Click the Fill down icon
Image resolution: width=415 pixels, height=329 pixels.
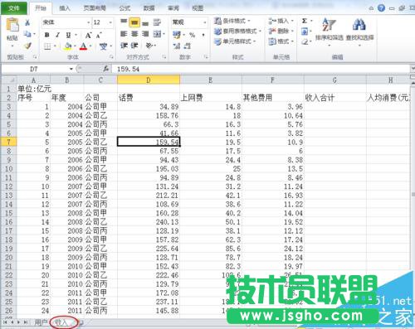pyautogui.click(x=305, y=31)
